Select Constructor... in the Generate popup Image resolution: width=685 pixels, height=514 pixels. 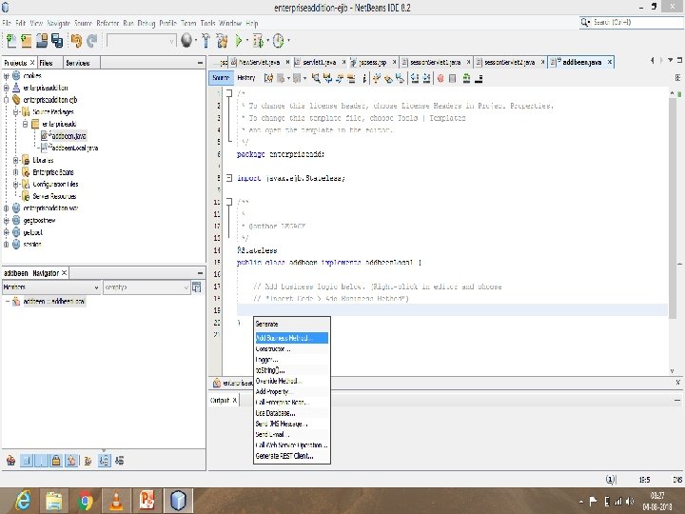291,348
